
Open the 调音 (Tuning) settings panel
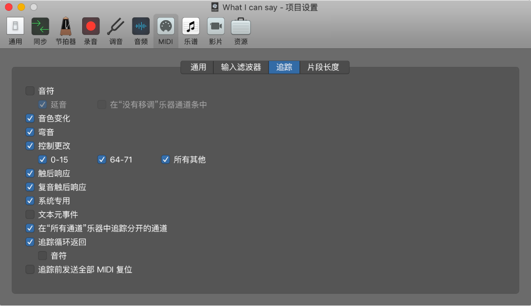coord(115,30)
